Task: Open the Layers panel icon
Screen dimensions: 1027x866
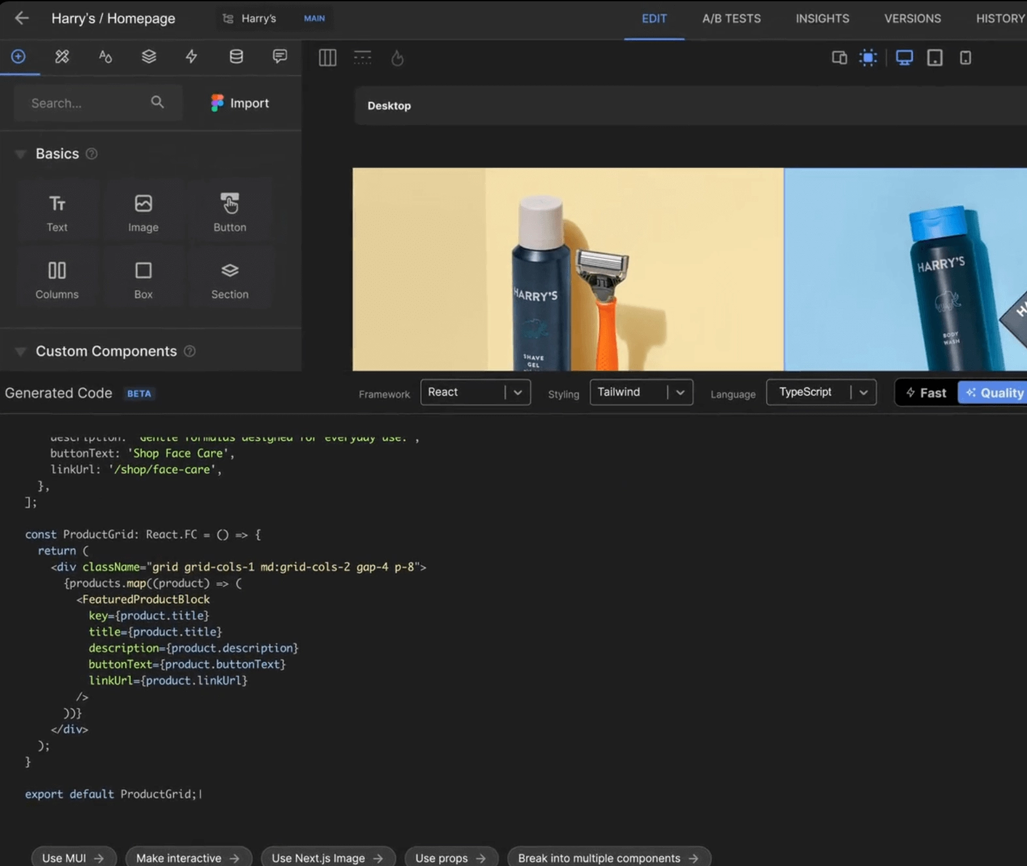Action: (149, 57)
